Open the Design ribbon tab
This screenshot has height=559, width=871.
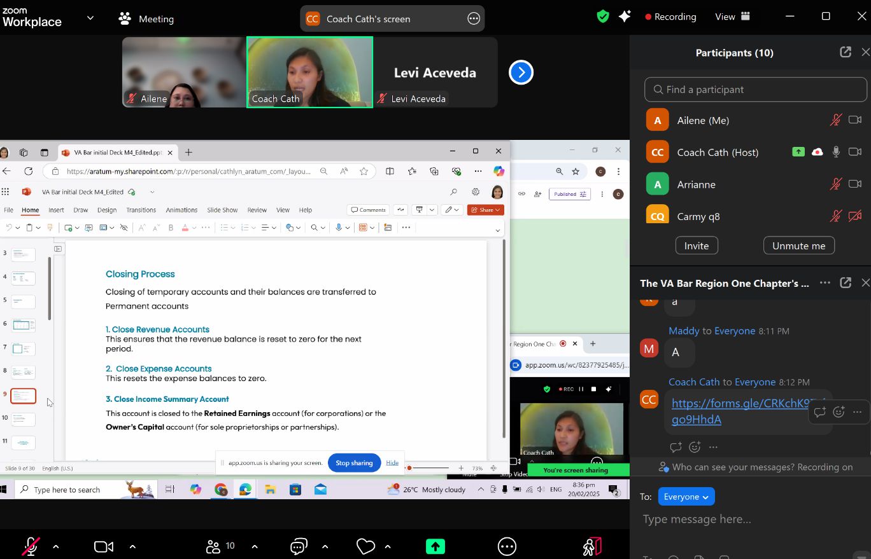106,210
